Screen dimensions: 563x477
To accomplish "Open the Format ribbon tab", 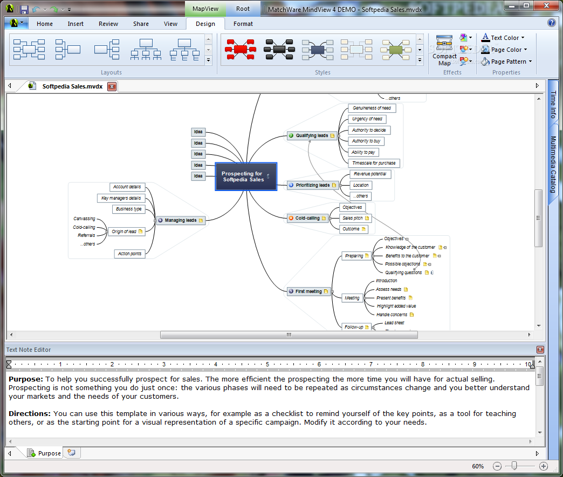I will (x=243, y=24).
